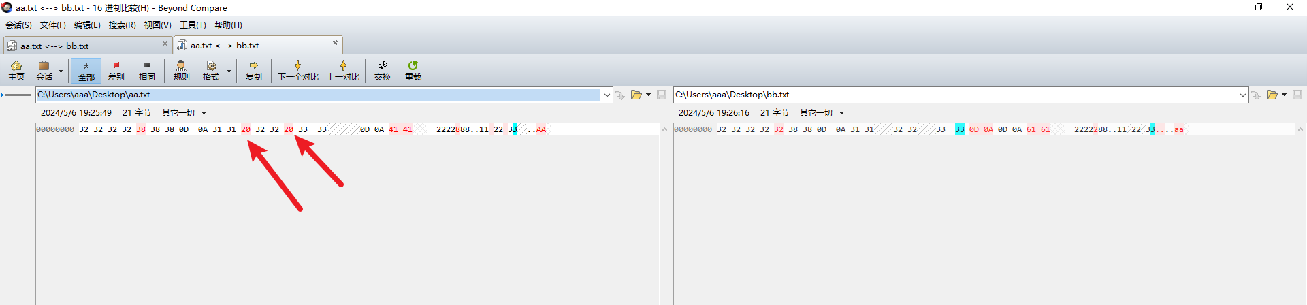
Task: Jump to 下一个对比 next difference
Action: click(x=297, y=71)
